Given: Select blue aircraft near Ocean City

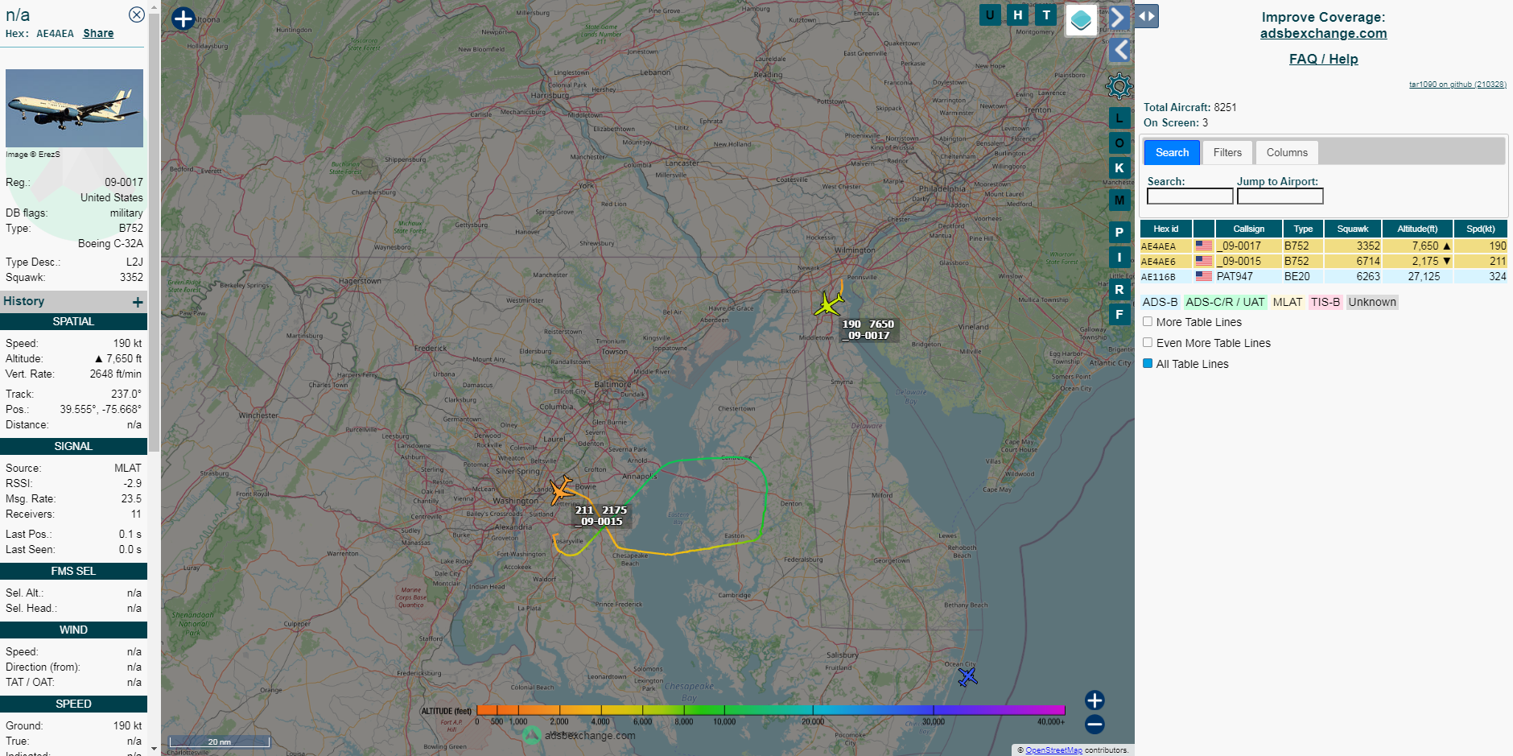Looking at the screenshot, I should pos(967,676).
